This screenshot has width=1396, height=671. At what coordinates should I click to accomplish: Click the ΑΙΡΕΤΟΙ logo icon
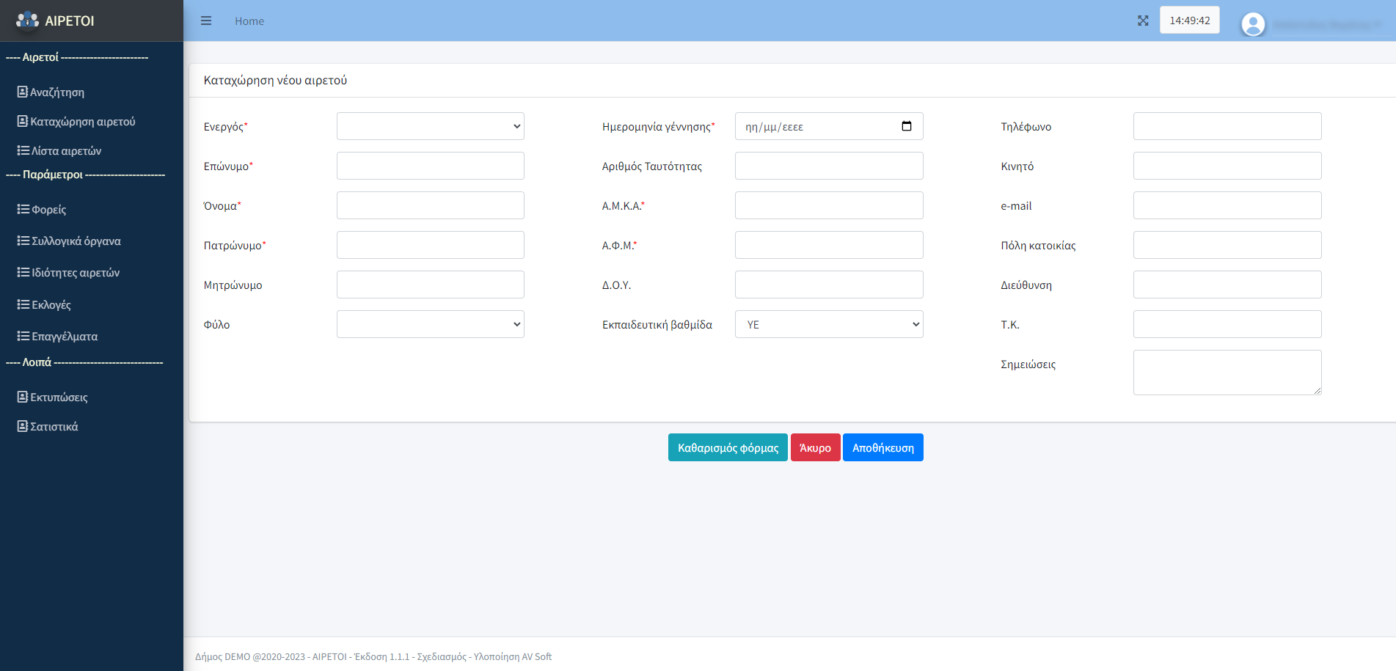pos(28,21)
